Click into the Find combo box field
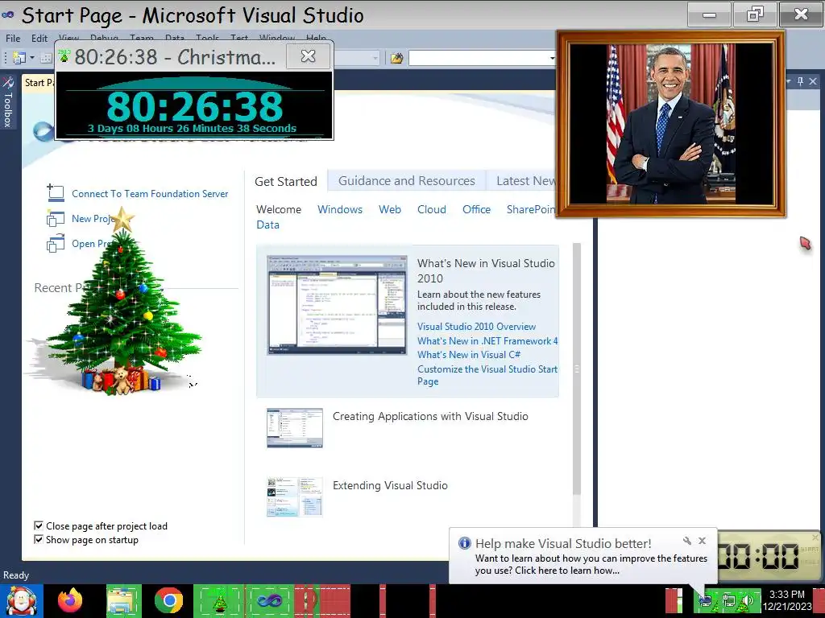825x618 pixels. [478, 58]
